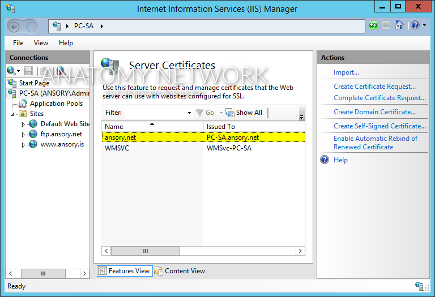Click the Application Pools gear icon
The width and height of the screenshot is (435, 297).
[x=23, y=104]
